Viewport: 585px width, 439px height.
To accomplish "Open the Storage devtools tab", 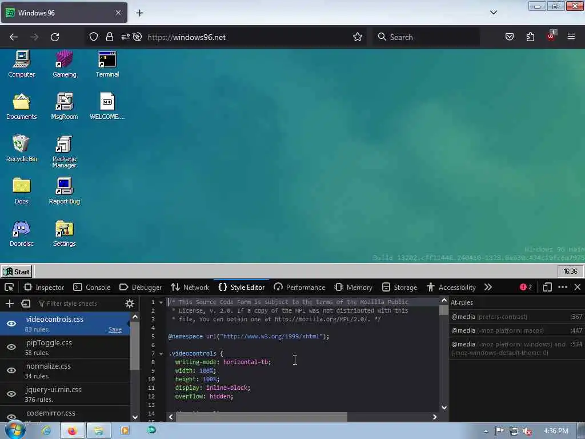I will click(x=399, y=287).
